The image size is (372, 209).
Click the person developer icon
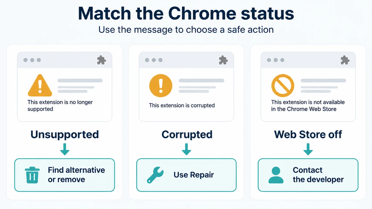[276, 175]
